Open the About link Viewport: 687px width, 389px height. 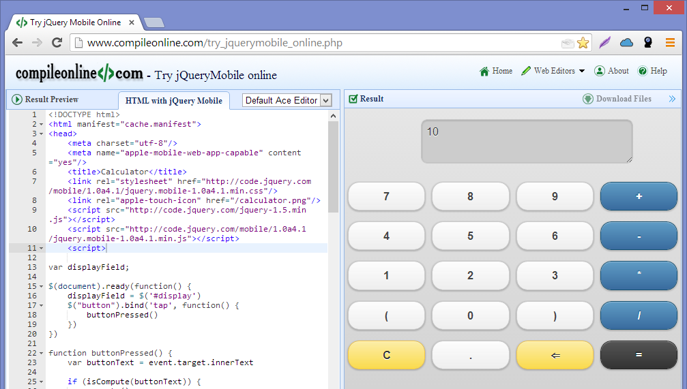pyautogui.click(x=618, y=71)
